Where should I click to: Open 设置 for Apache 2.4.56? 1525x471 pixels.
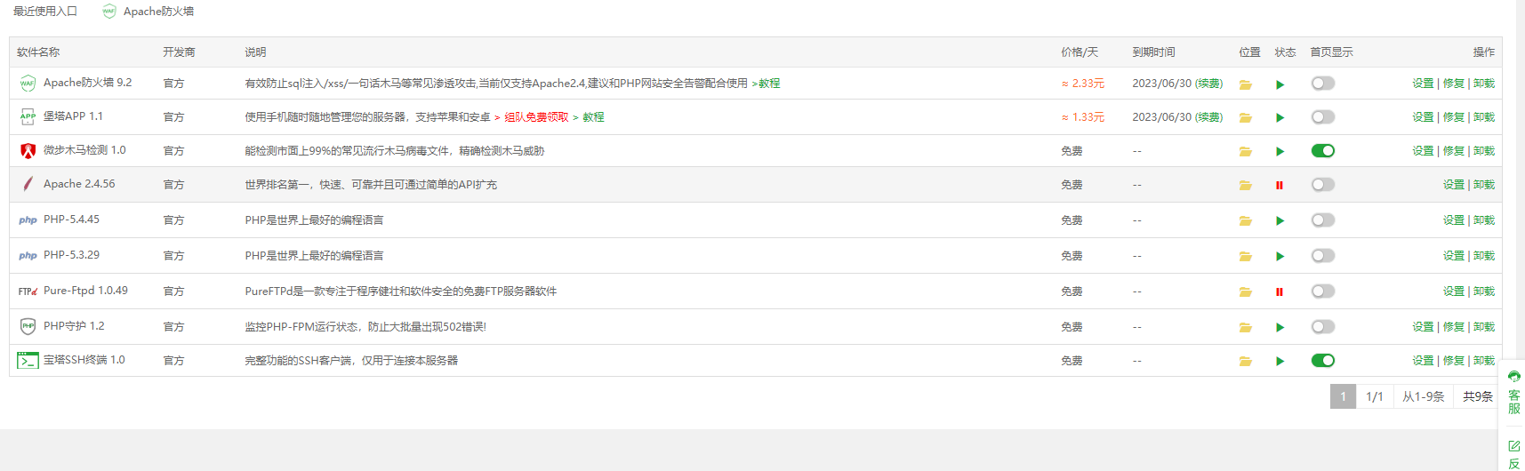(x=1453, y=185)
